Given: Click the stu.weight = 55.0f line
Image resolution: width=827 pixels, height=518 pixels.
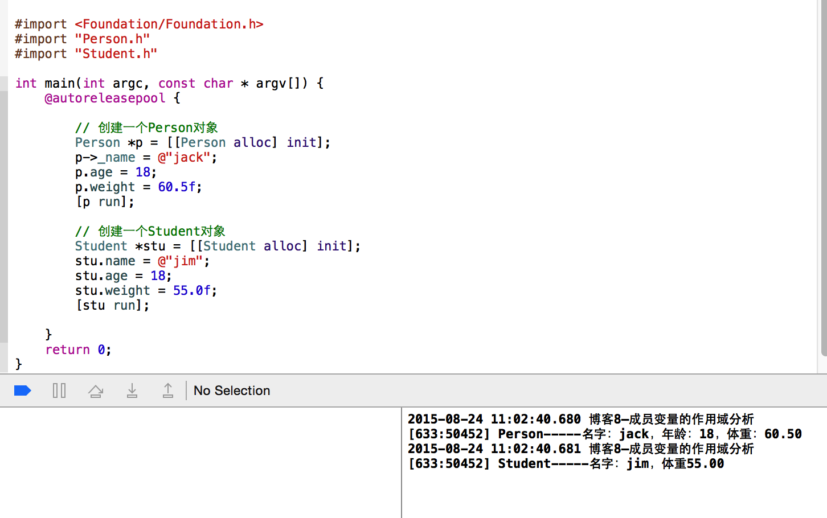Looking at the screenshot, I should tap(146, 290).
